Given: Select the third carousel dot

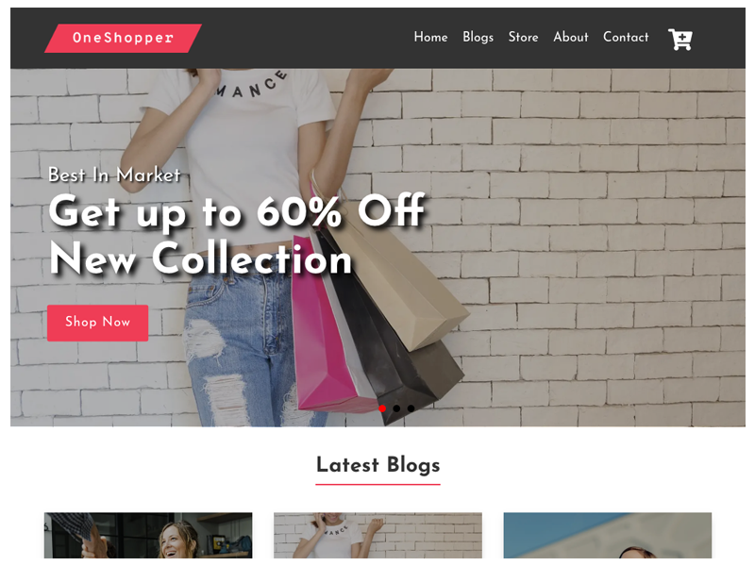Looking at the screenshot, I should [411, 408].
